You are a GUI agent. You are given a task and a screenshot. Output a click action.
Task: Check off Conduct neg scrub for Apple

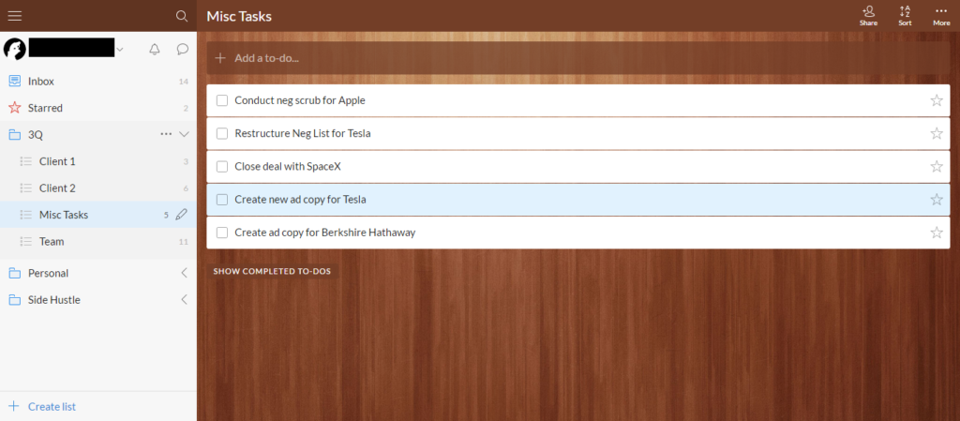pos(222,100)
